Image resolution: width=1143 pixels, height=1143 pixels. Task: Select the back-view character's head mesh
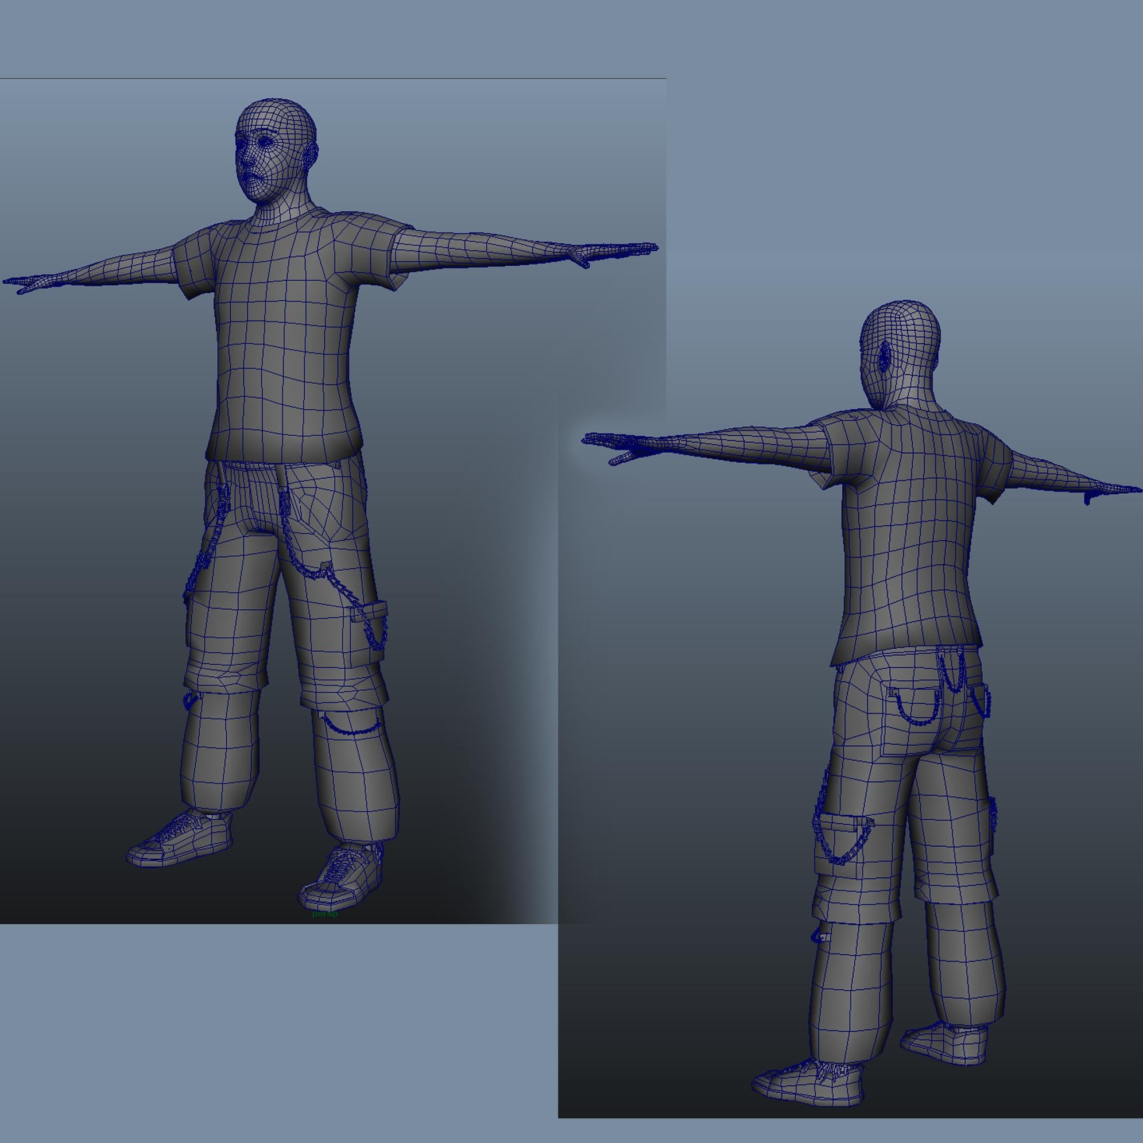click(899, 354)
